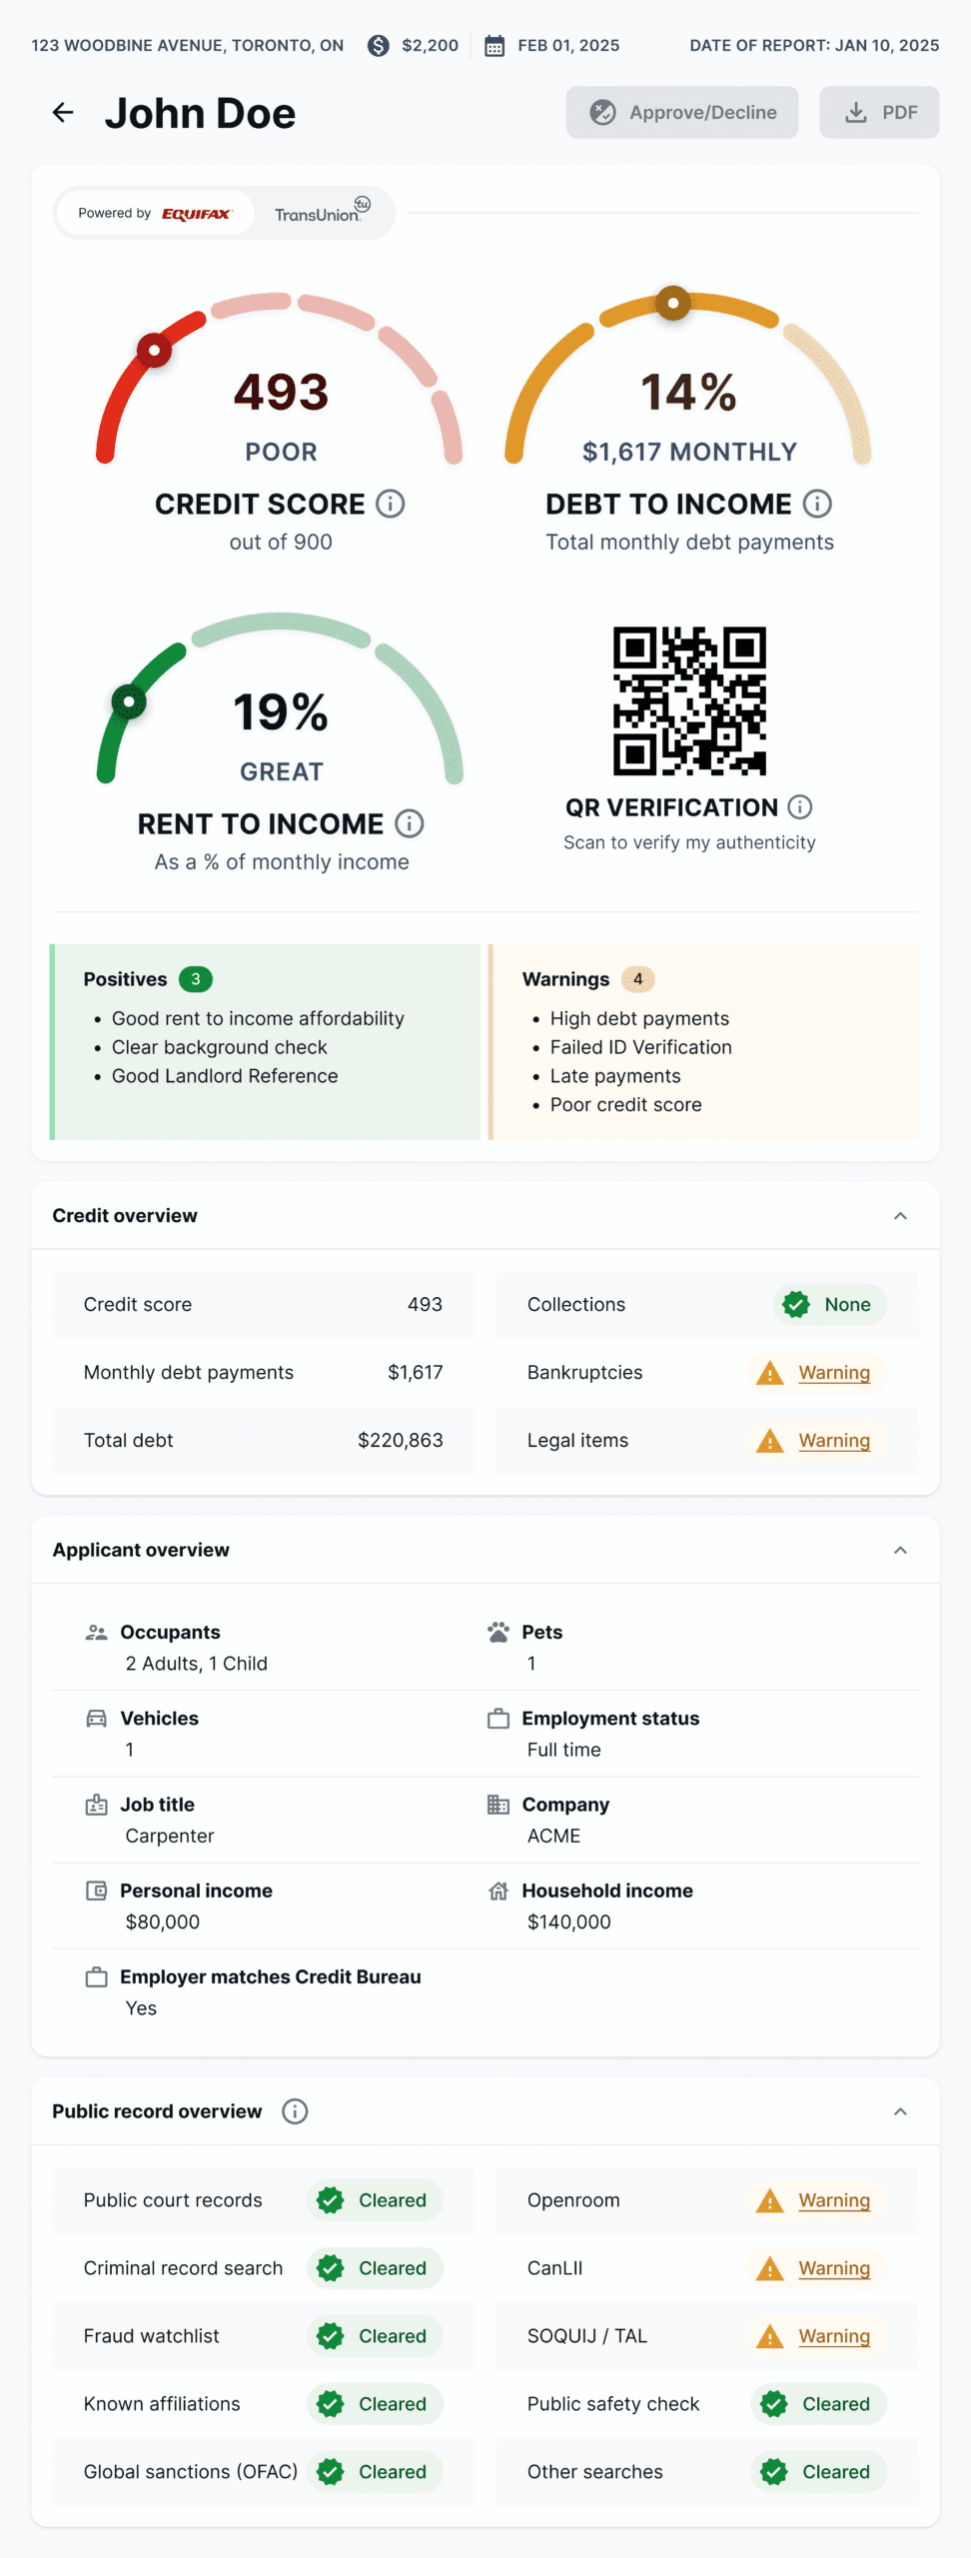Open the Public record overview info tooltip
This screenshot has height=2558, width=971.
[295, 2111]
